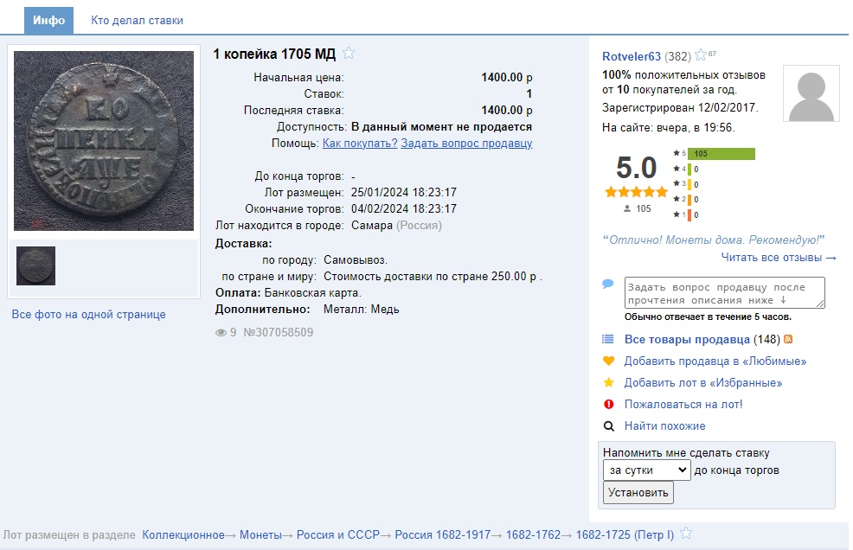Screen dimensions: 853x550
Task: Select the small coin thumbnail
Action: point(35,265)
